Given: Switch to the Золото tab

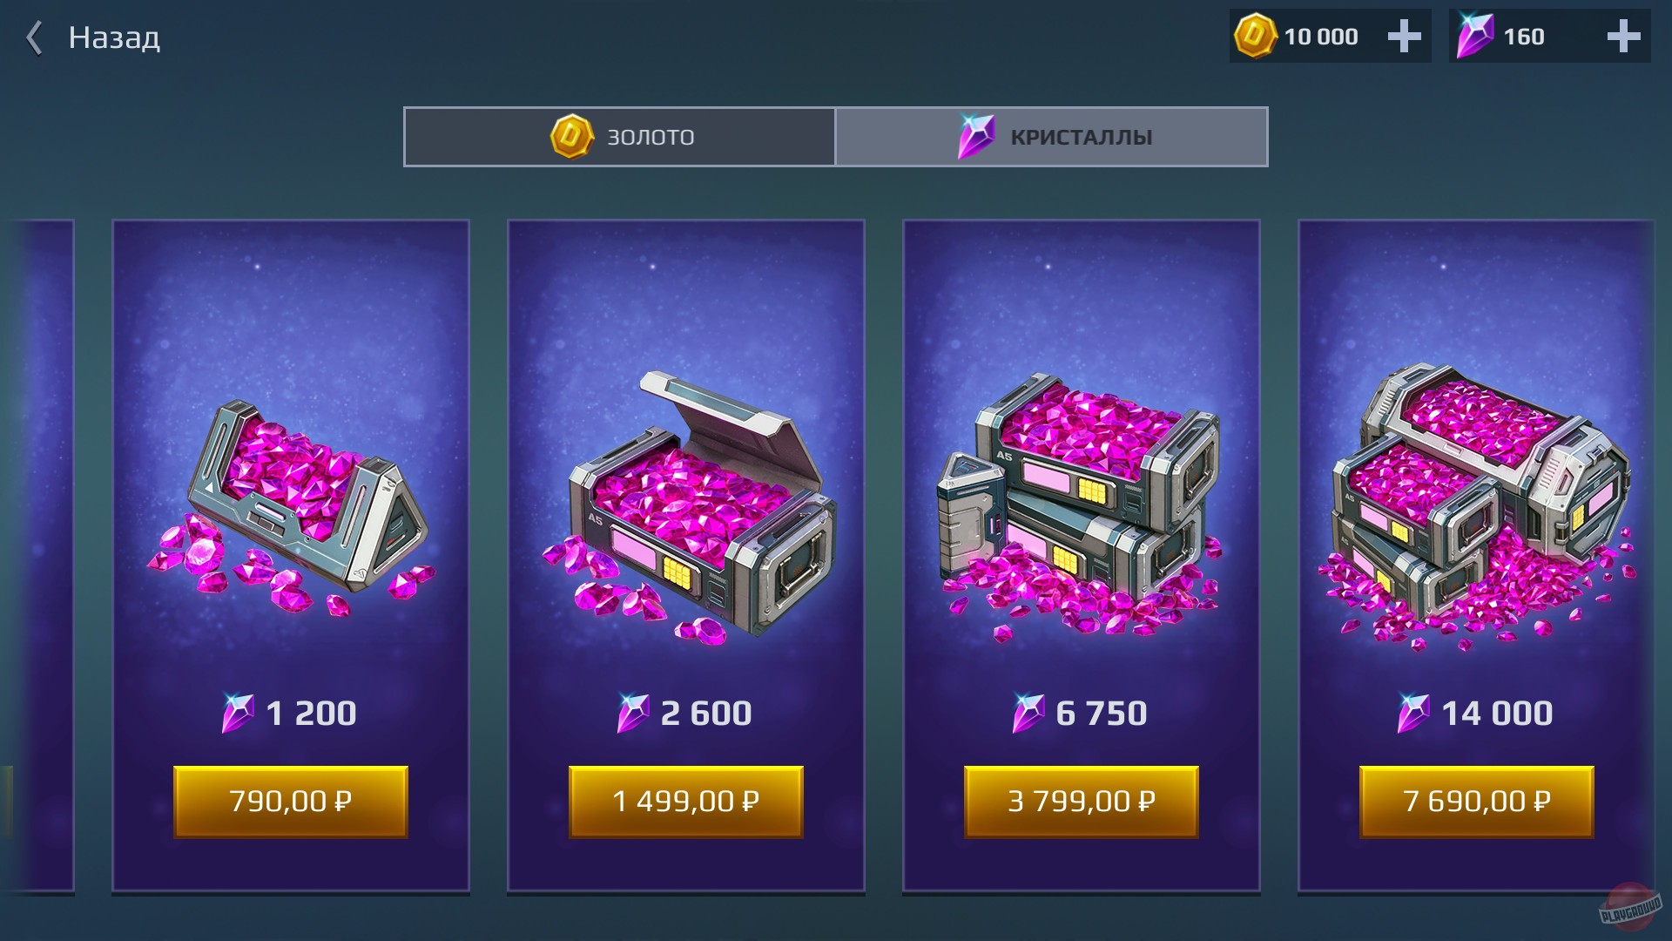Looking at the screenshot, I should pyautogui.click(x=619, y=137).
